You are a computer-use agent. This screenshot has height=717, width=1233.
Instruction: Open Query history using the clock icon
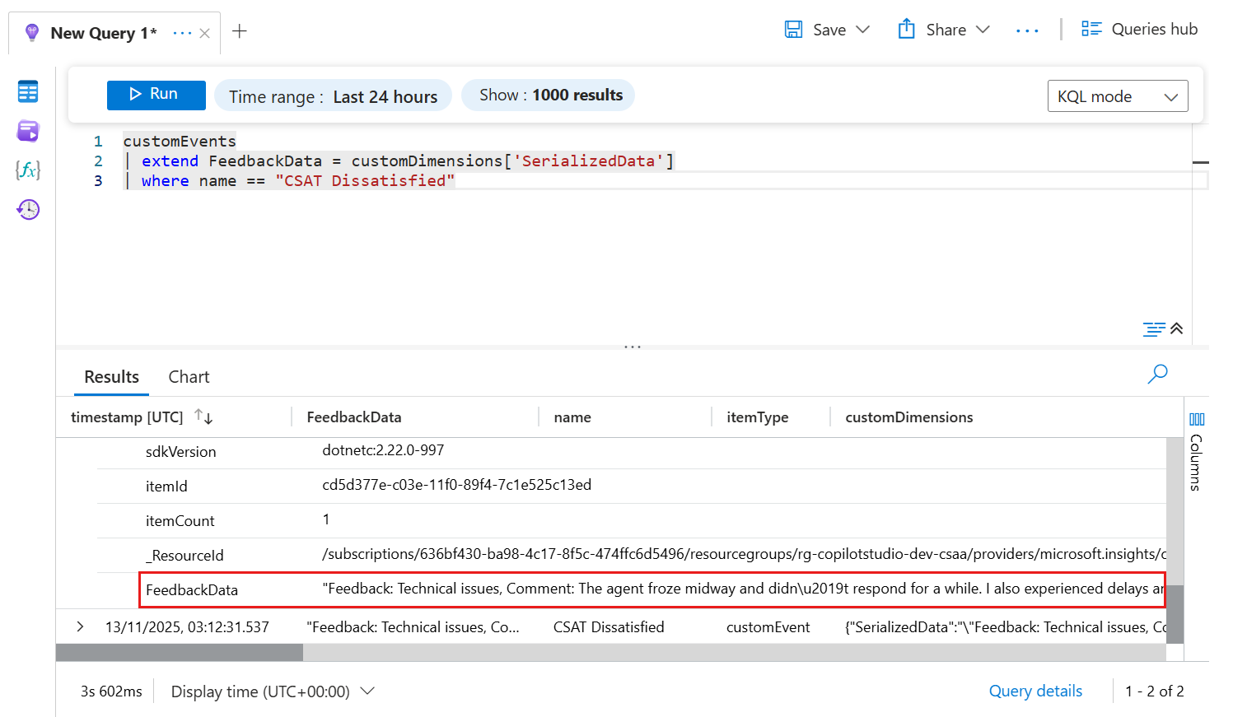coord(27,209)
